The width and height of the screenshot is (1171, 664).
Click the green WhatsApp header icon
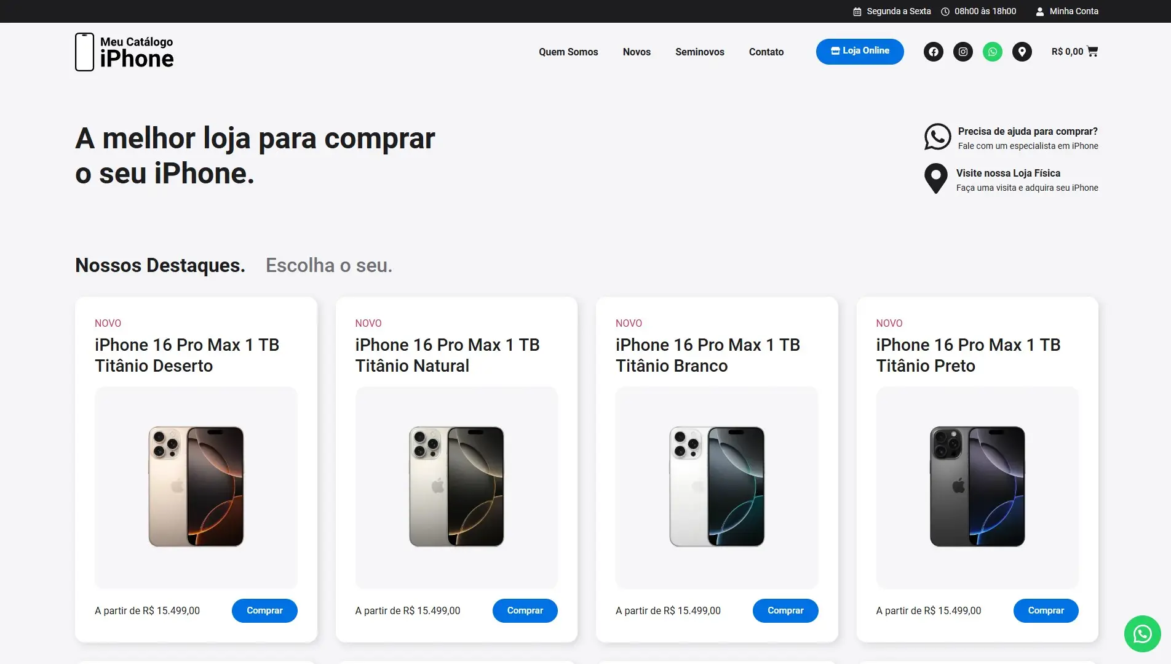point(992,52)
